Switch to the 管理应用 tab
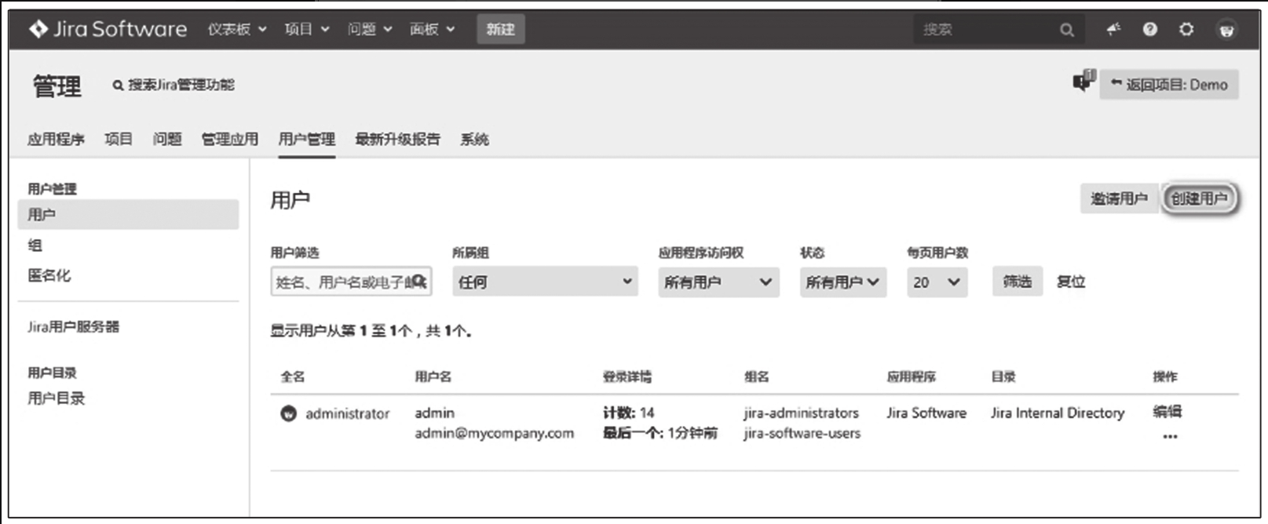Screen dimensions: 1268x524 click(x=230, y=140)
